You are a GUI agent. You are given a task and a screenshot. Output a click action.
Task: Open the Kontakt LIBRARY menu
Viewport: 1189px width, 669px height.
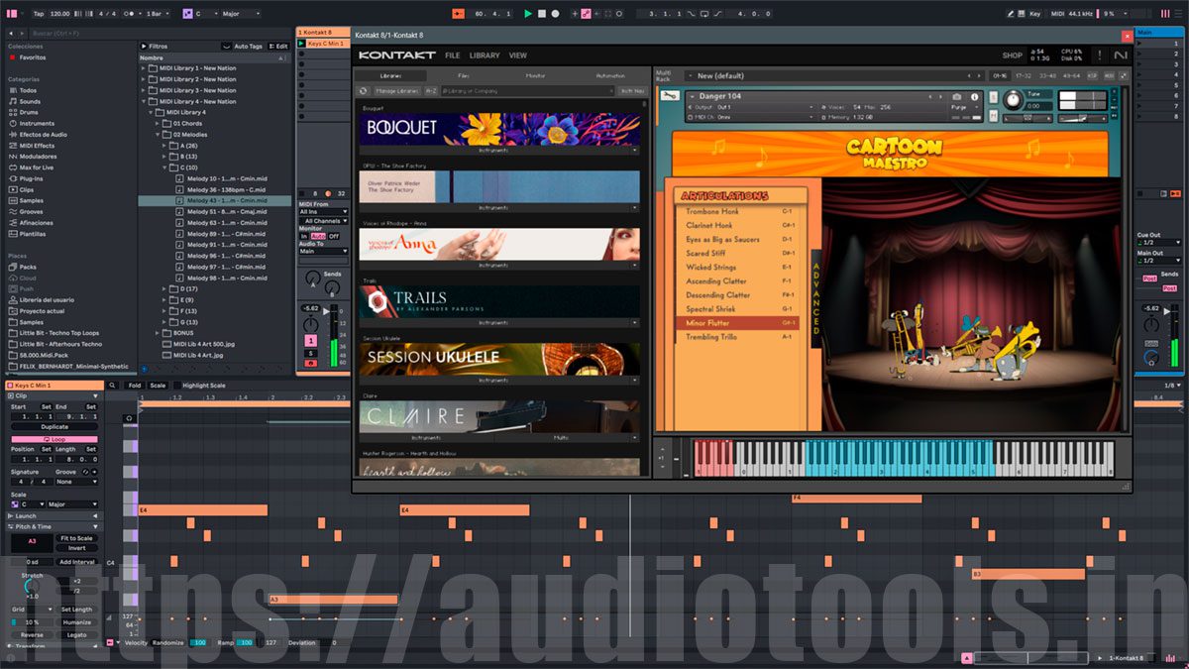tap(485, 56)
